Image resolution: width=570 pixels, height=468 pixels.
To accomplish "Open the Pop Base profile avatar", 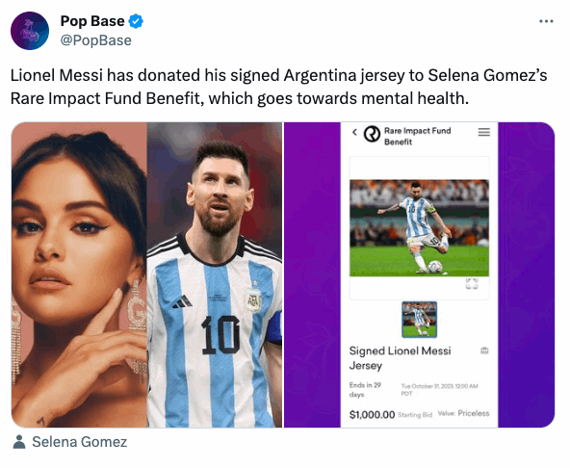I will 30,31.
